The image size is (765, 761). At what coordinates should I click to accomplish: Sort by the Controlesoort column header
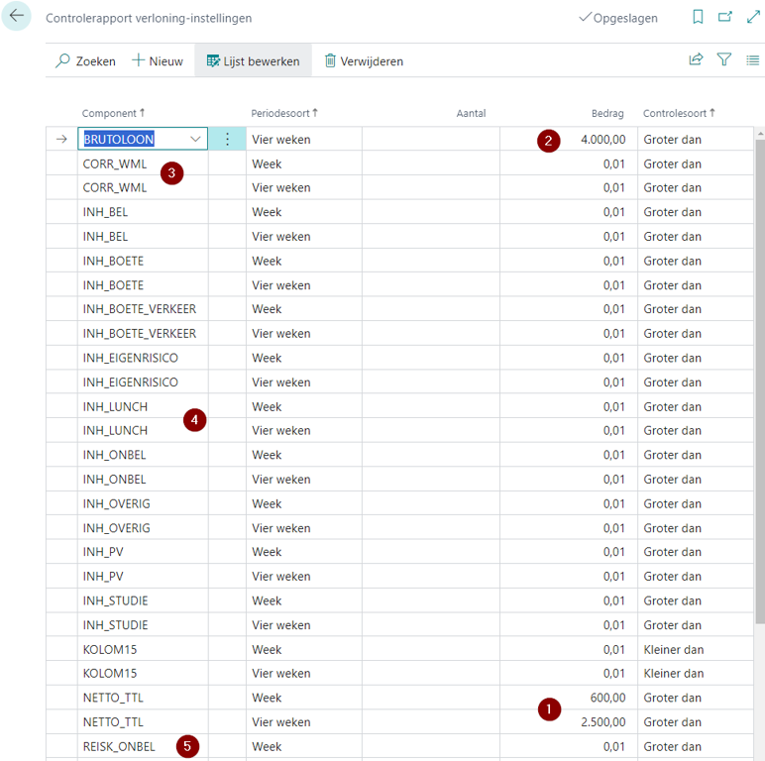point(676,113)
